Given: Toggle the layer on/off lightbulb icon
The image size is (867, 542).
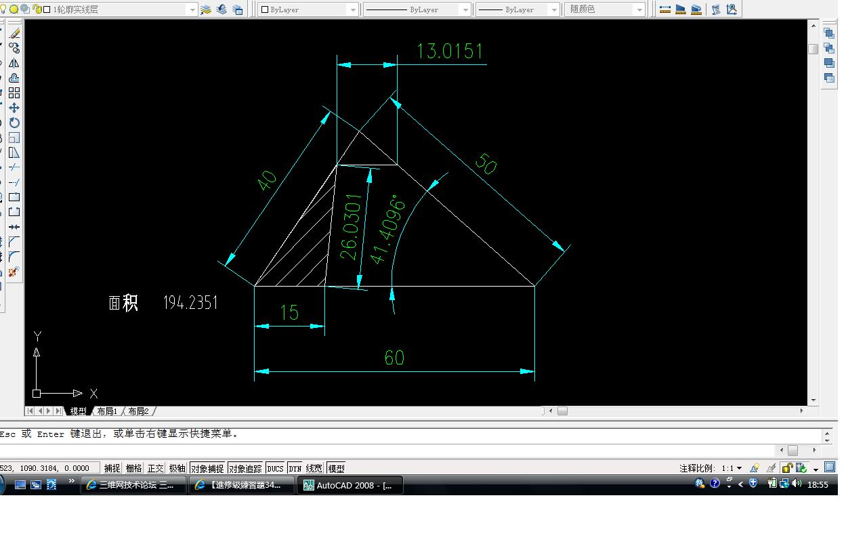Looking at the screenshot, I should tap(3, 9).
